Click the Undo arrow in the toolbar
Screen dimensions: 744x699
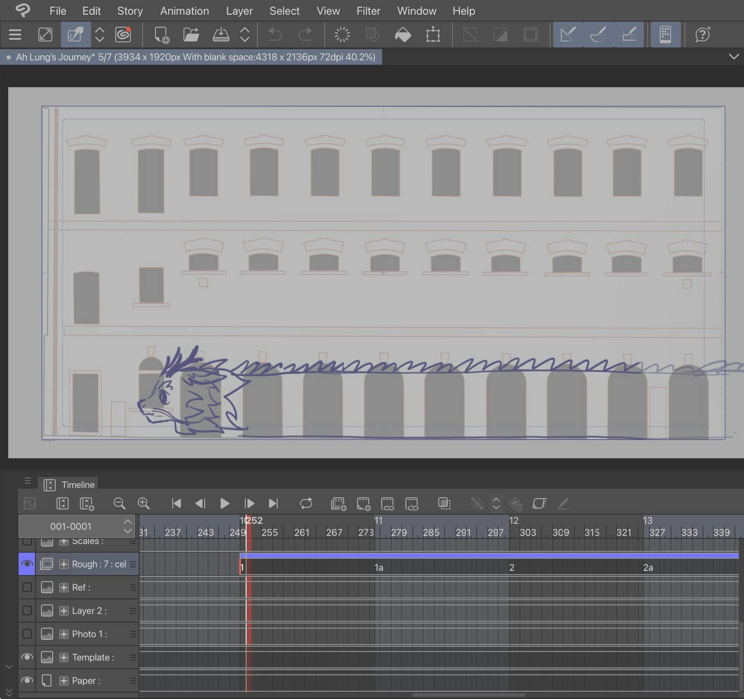(275, 35)
